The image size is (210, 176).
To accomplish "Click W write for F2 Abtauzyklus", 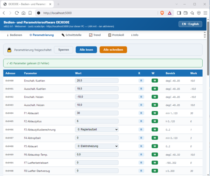I will point(155,121).
